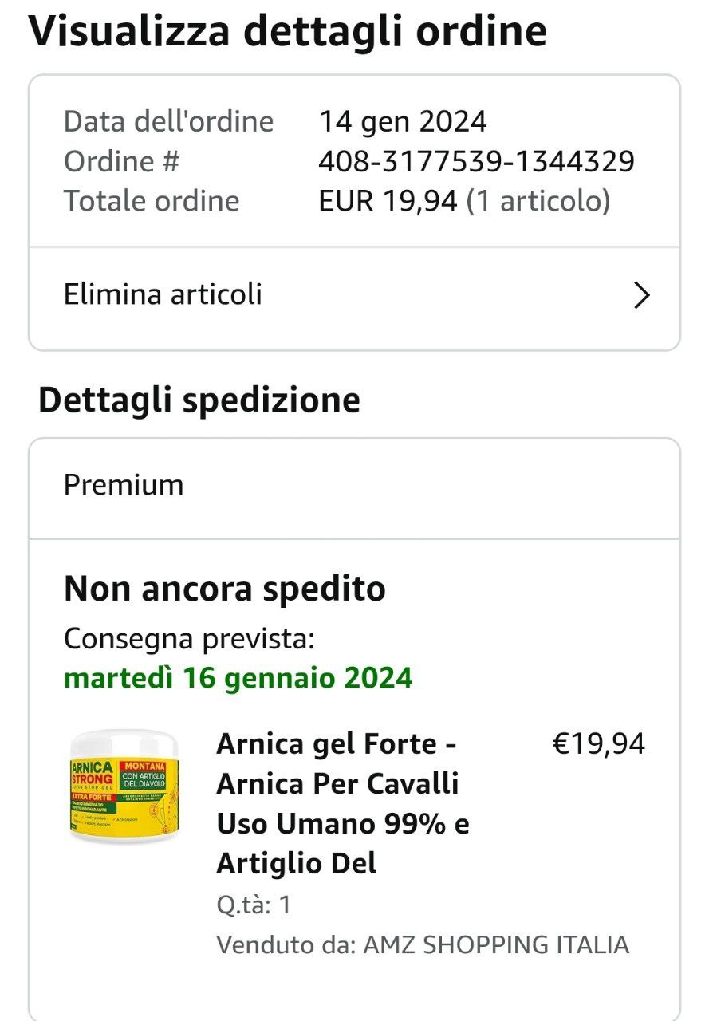Click the seller name AMZ SHOPPING ITALIA
709x1021 pixels.
click(x=495, y=945)
